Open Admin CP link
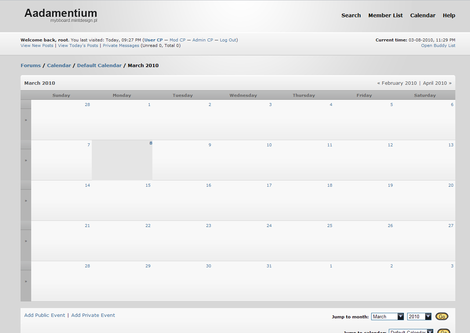 [x=202, y=40]
